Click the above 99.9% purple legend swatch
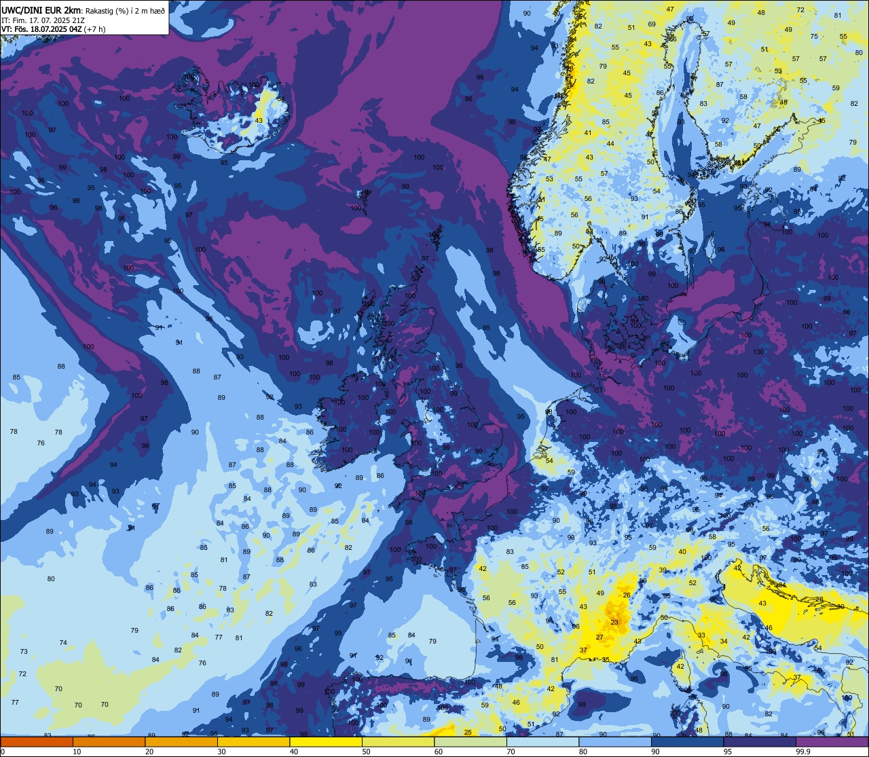The height and width of the screenshot is (757, 869). coord(832,741)
